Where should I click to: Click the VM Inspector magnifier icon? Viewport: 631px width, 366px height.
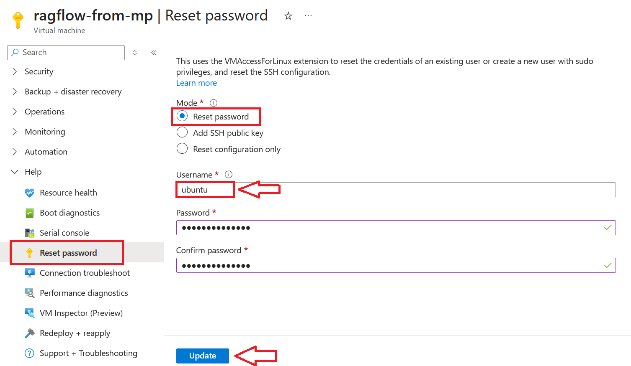click(x=29, y=313)
